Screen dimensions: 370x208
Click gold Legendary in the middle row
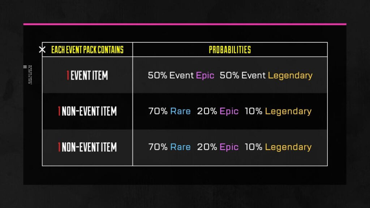(x=288, y=111)
